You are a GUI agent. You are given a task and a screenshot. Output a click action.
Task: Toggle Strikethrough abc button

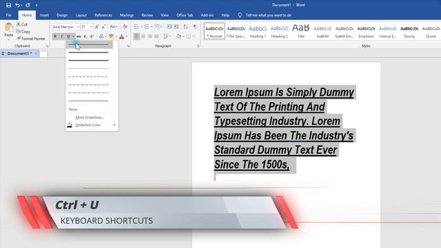pos(79,37)
